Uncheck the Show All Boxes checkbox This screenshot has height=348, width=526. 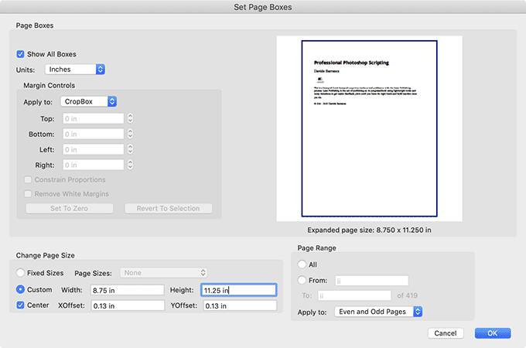(20, 54)
